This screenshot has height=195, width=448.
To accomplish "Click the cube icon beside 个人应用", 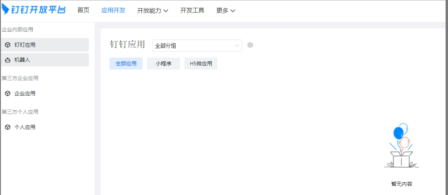I will pyautogui.click(x=8, y=127).
